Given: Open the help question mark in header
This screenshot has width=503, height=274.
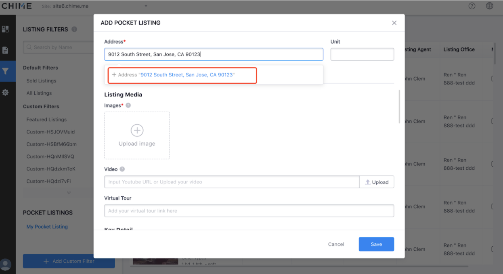Looking at the screenshot, I should tap(472, 6).
